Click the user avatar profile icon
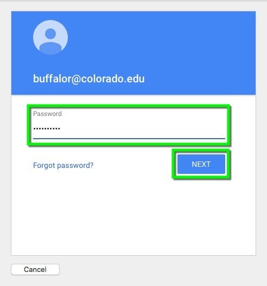 pyautogui.click(x=50, y=37)
